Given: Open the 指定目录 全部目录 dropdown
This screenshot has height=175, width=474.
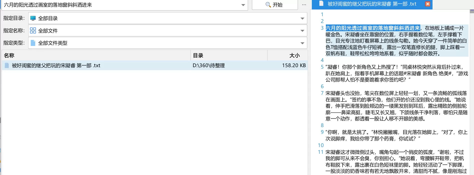Looking at the screenshot, I should point(167,18).
